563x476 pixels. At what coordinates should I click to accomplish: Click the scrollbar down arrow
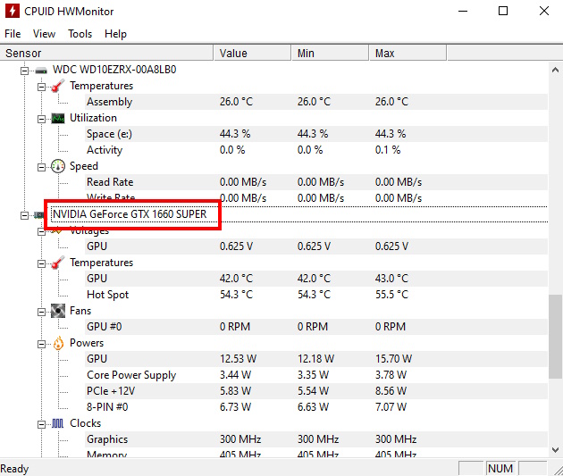click(x=556, y=449)
